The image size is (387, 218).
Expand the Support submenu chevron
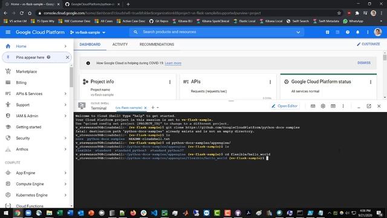(65, 105)
